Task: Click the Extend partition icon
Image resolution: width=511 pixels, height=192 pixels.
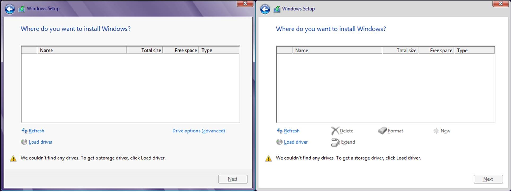Action: (x=335, y=142)
